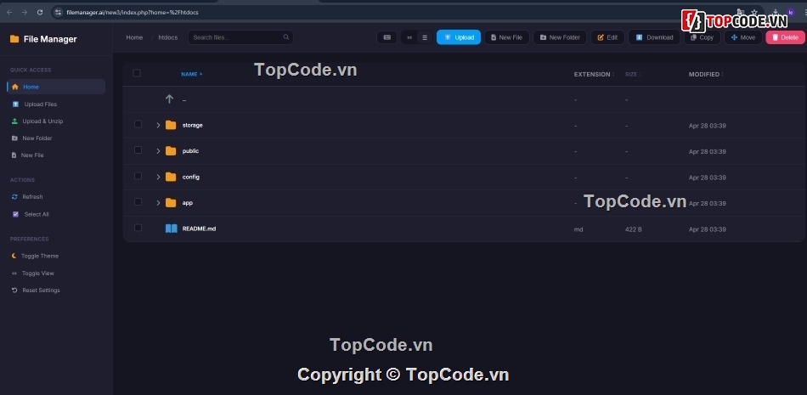Click the app folder icon
The width and height of the screenshot is (807, 395).
171,203
